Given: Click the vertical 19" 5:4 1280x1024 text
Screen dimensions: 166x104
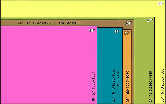Looking at the screenshot, I should [x=93, y=87].
